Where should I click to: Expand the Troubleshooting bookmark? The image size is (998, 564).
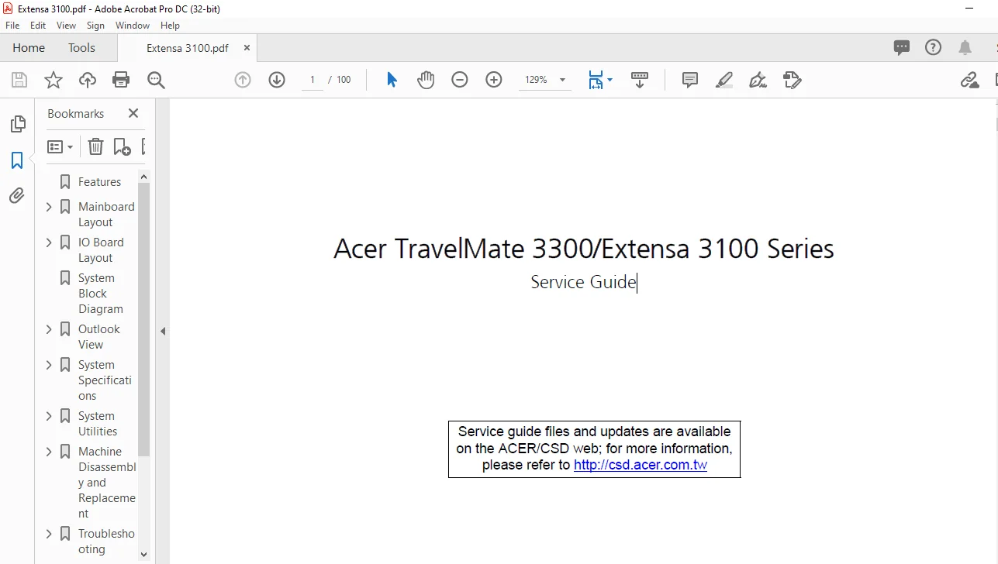click(49, 534)
